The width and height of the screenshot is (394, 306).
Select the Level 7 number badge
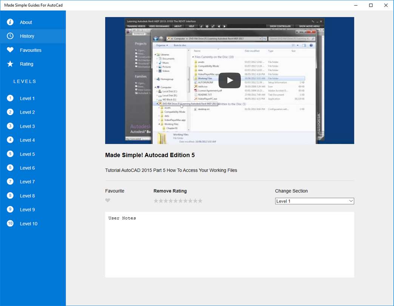tap(10, 182)
